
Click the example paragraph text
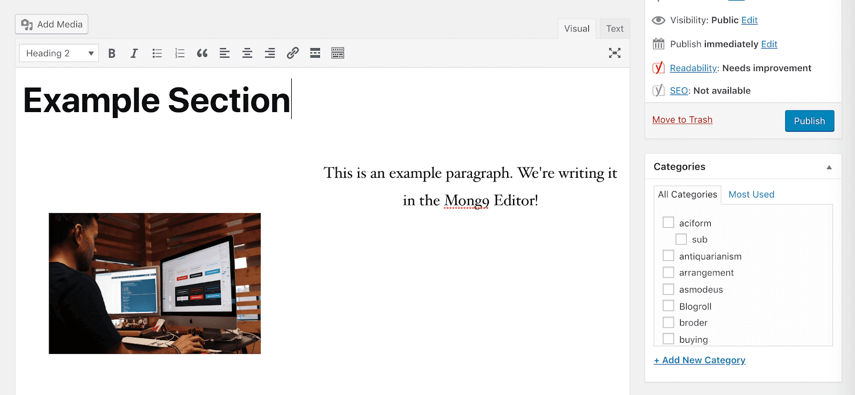(x=470, y=187)
